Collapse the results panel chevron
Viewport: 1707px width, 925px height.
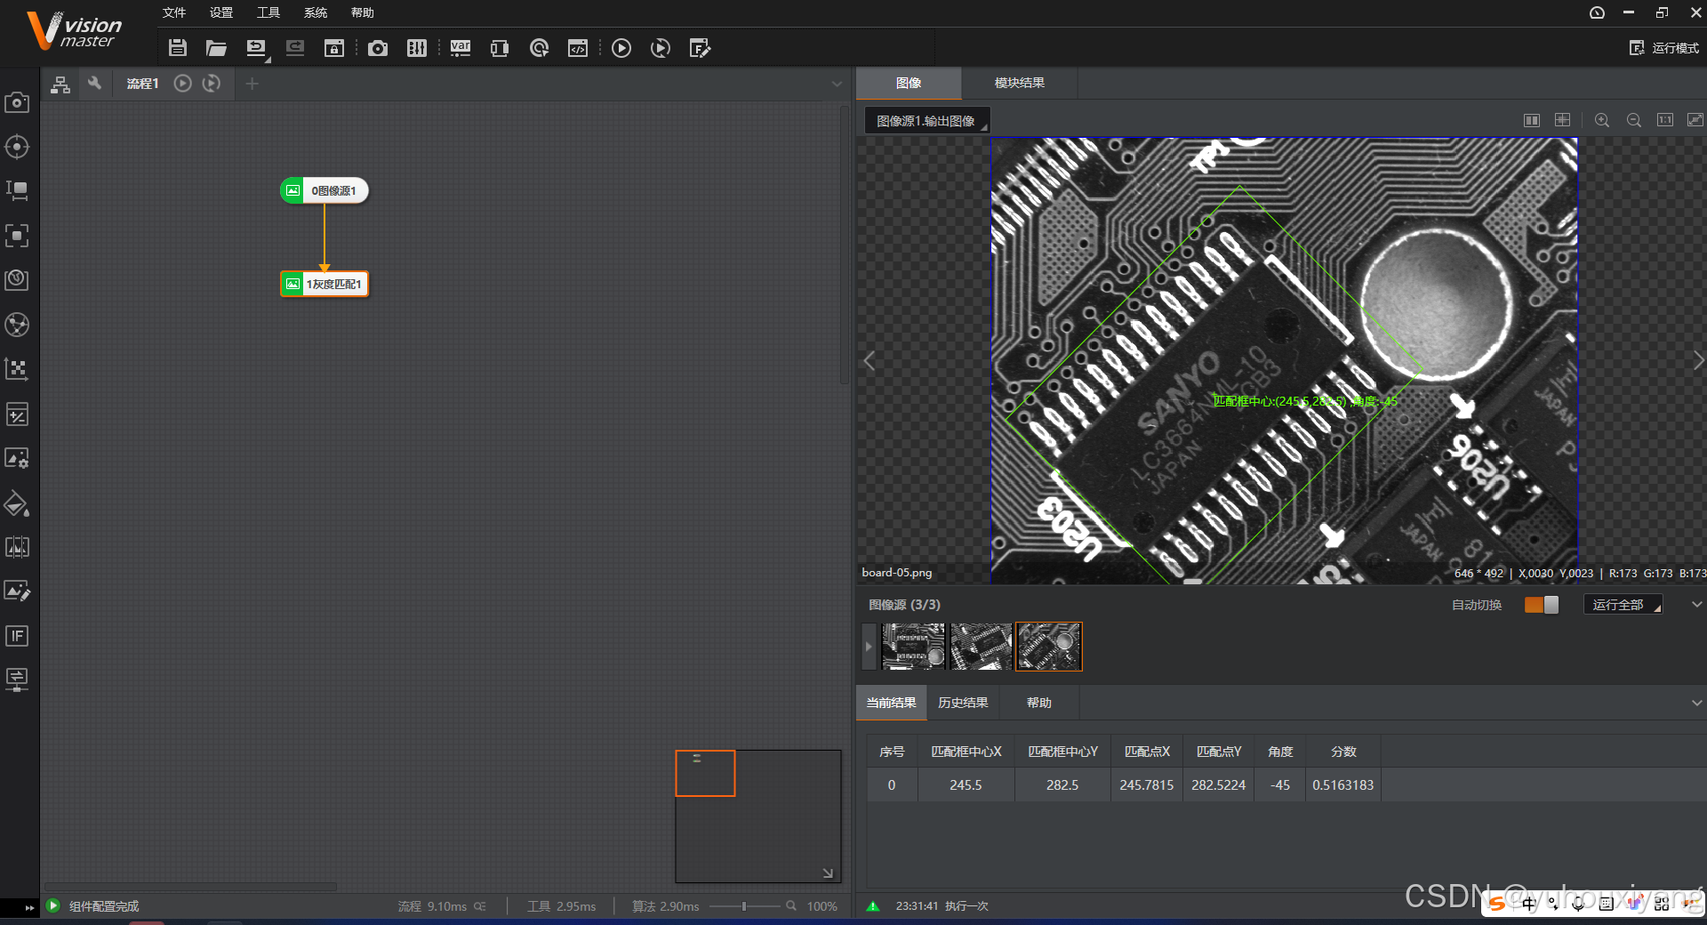1696,703
